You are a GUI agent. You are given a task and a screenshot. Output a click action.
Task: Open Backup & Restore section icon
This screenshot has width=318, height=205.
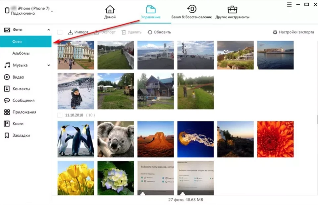[x=191, y=9]
